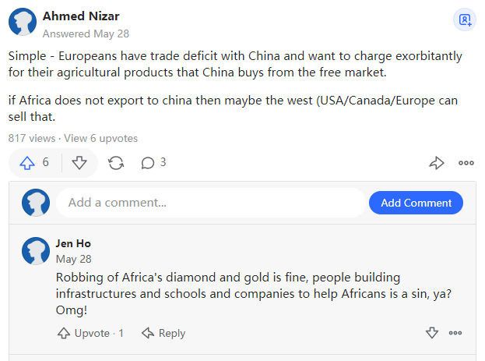View Jen Ho's profile name
The width and height of the screenshot is (485, 361).
[x=73, y=243]
